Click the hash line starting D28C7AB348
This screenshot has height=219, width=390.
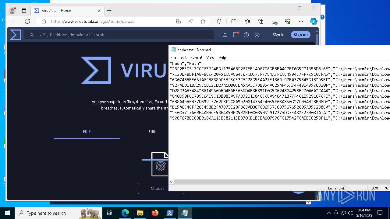click(x=280, y=91)
